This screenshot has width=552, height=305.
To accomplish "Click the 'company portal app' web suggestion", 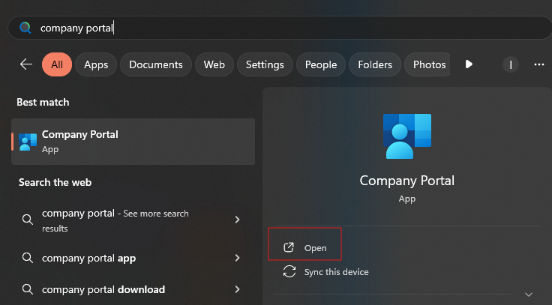I will (x=133, y=258).
